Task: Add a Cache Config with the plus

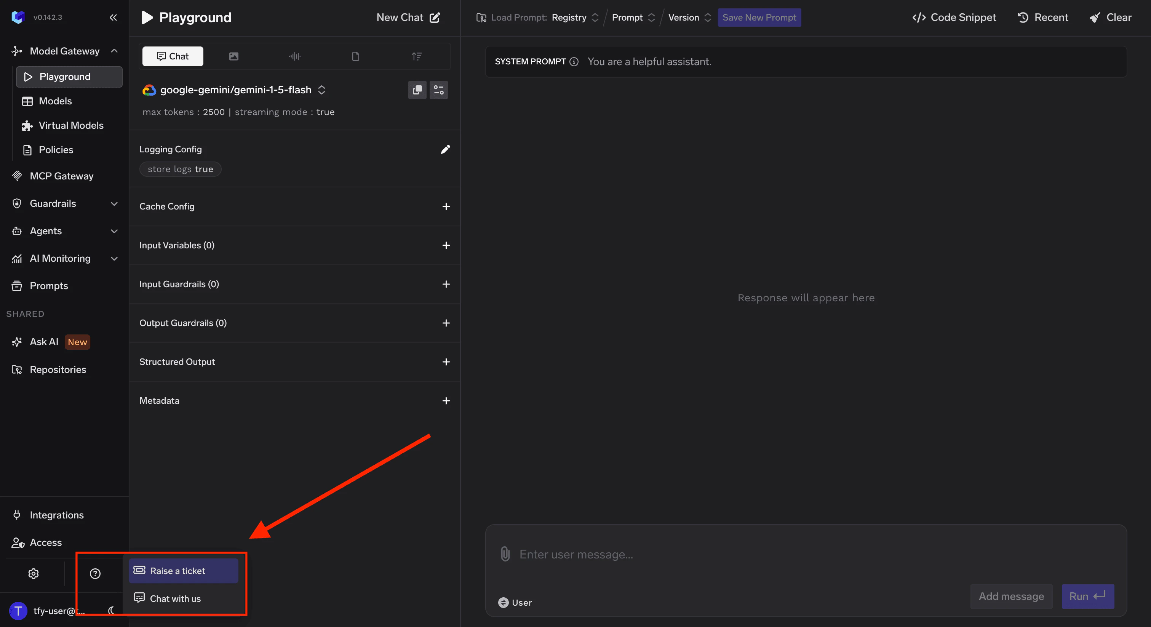Action: point(446,206)
